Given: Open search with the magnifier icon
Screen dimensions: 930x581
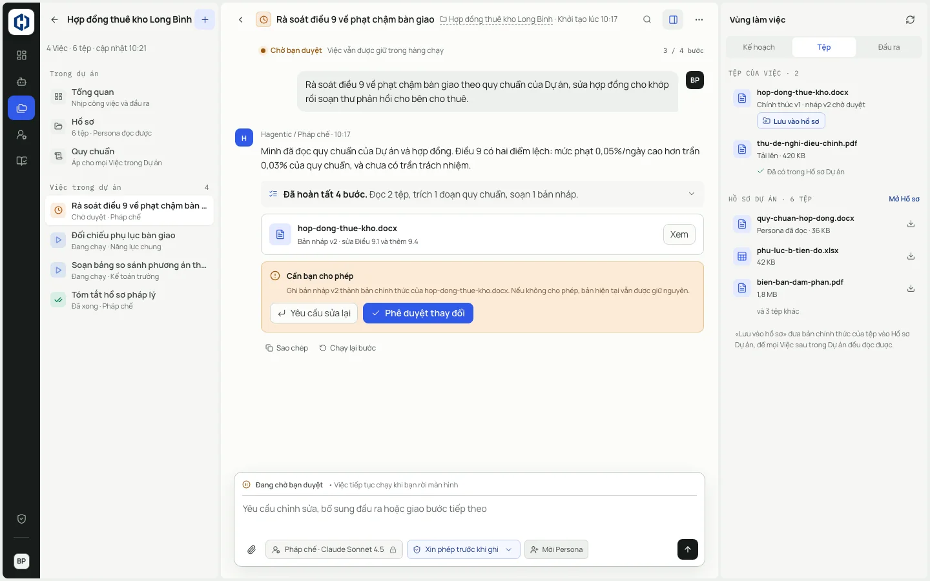Looking at the screenshot, I should (x=647, y=20).
